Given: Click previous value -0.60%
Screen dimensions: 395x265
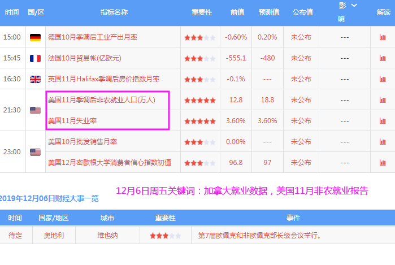Looking at the screenshot, I should pyautogui.click(x=236, y=37).
